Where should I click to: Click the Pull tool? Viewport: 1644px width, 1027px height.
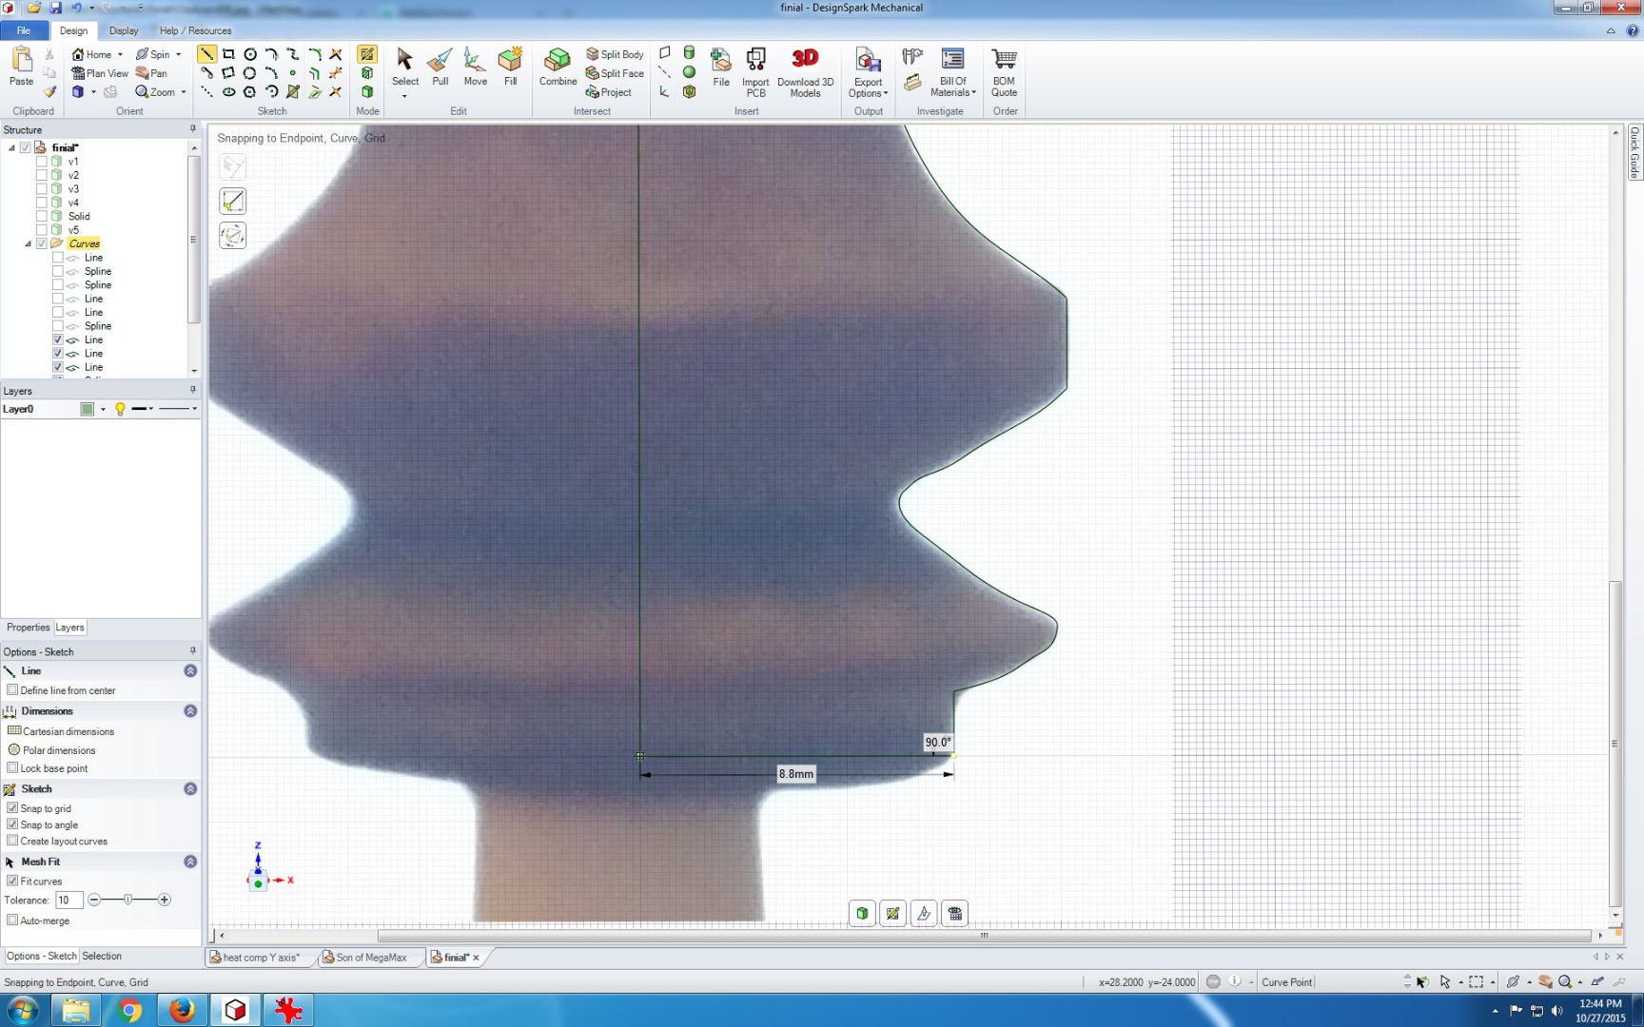coord(440,67)
